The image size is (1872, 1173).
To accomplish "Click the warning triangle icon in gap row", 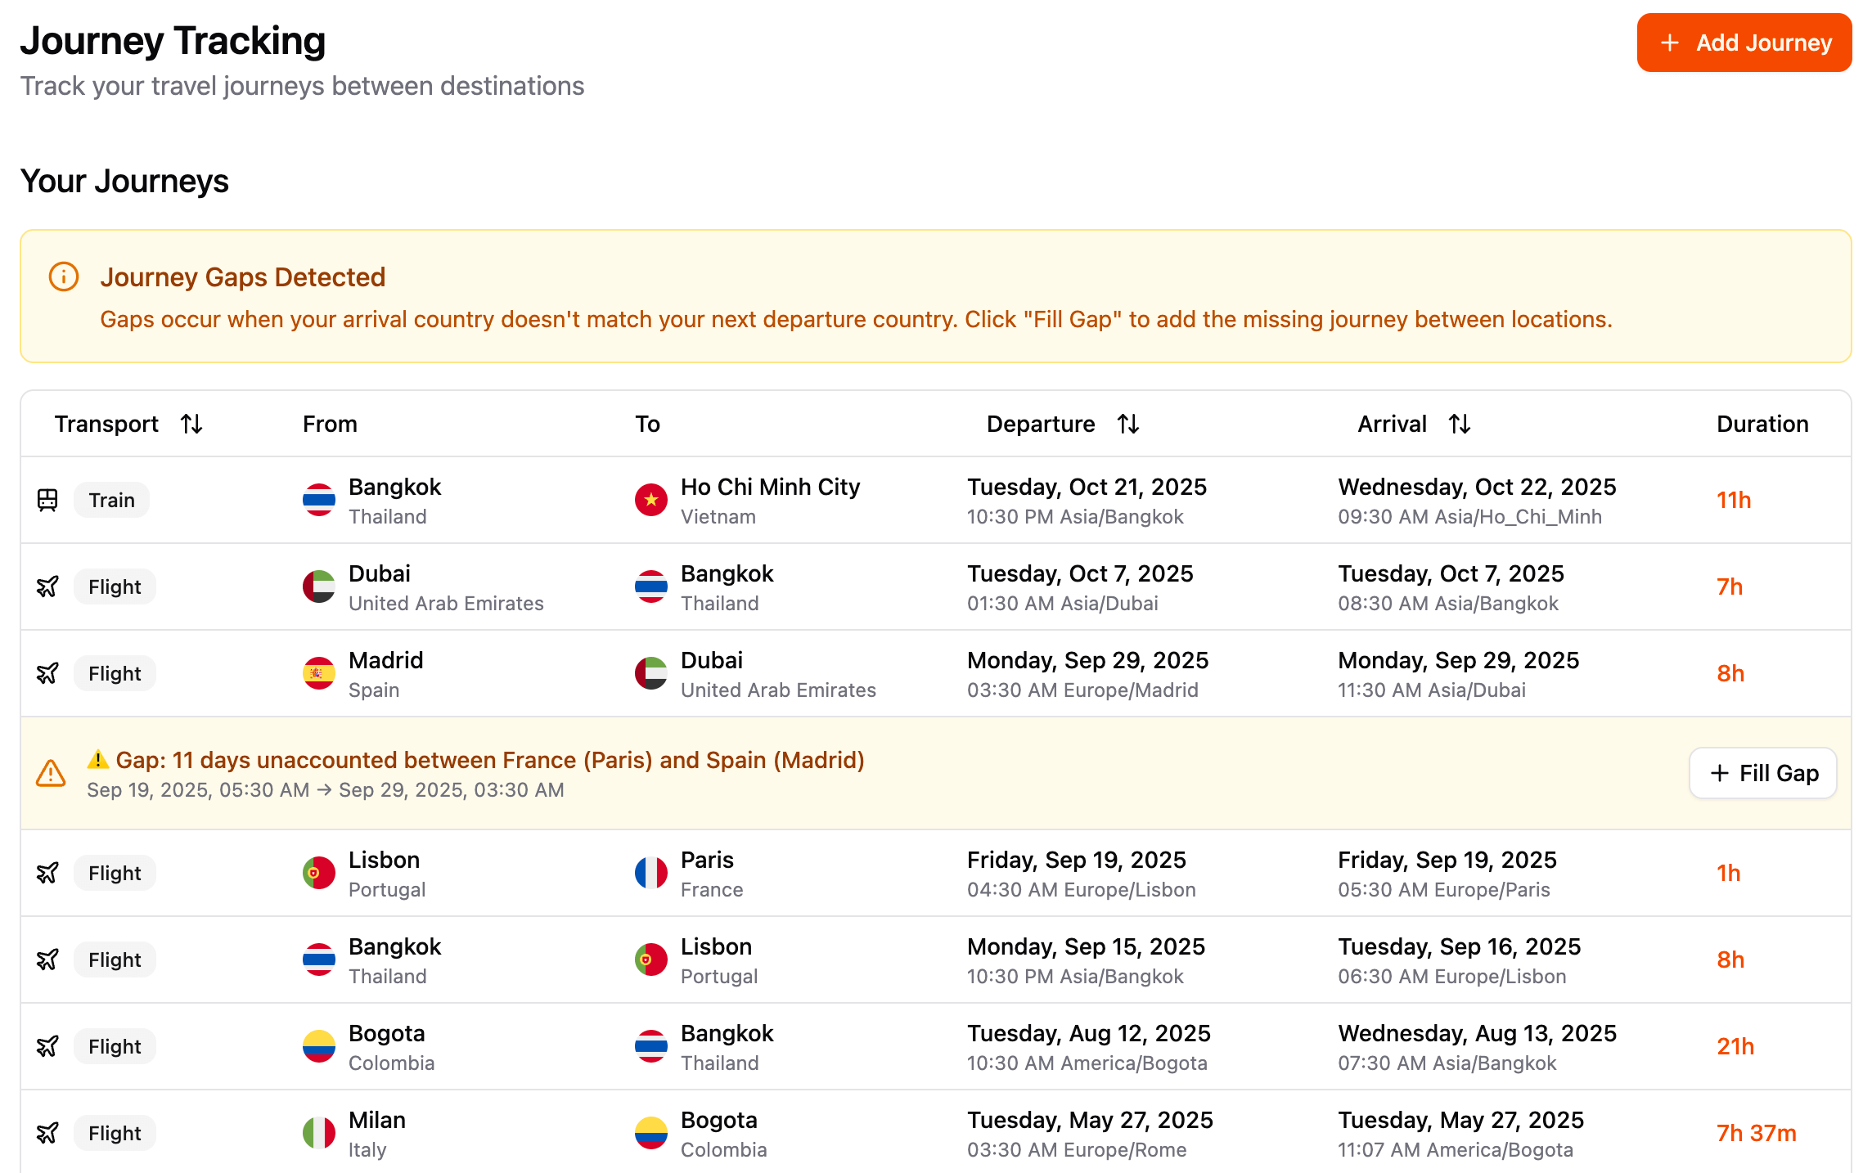I will pos(51,773).
